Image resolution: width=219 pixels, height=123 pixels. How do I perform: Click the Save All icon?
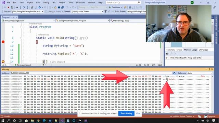coord(62,8)
